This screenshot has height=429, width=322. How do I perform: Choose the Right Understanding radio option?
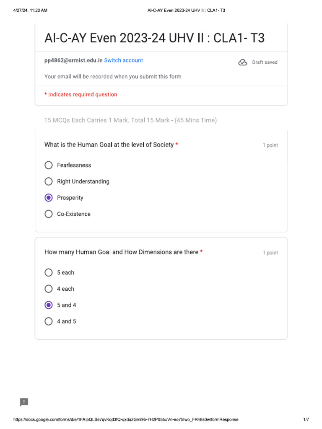point(49,181)
